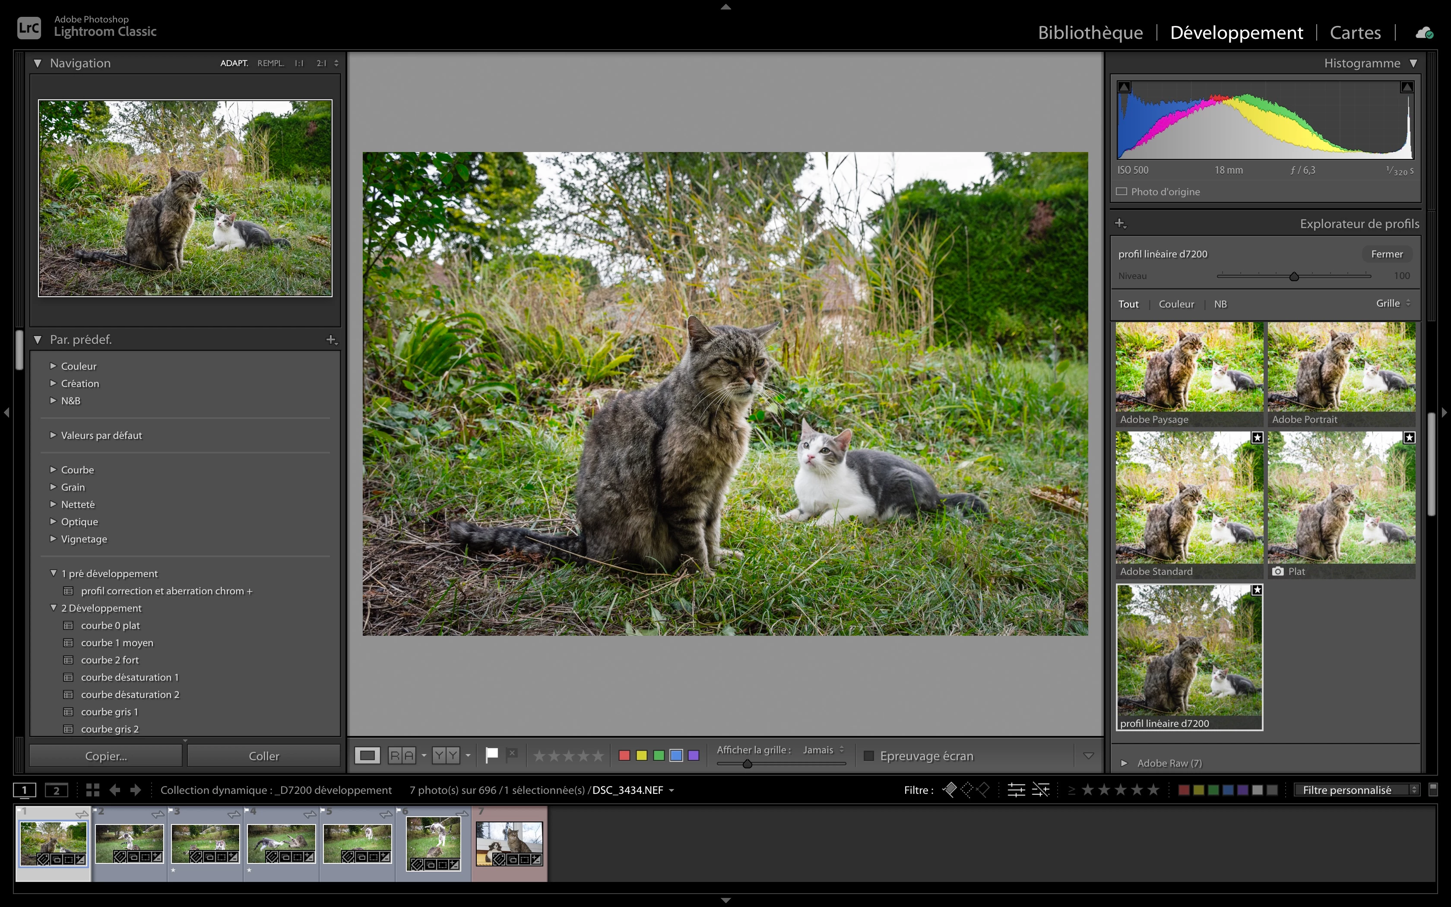Viewport: 1451px width, 907px height.
Task: Check the Photo d'origine box
Action: click(x=1121, y=192)
